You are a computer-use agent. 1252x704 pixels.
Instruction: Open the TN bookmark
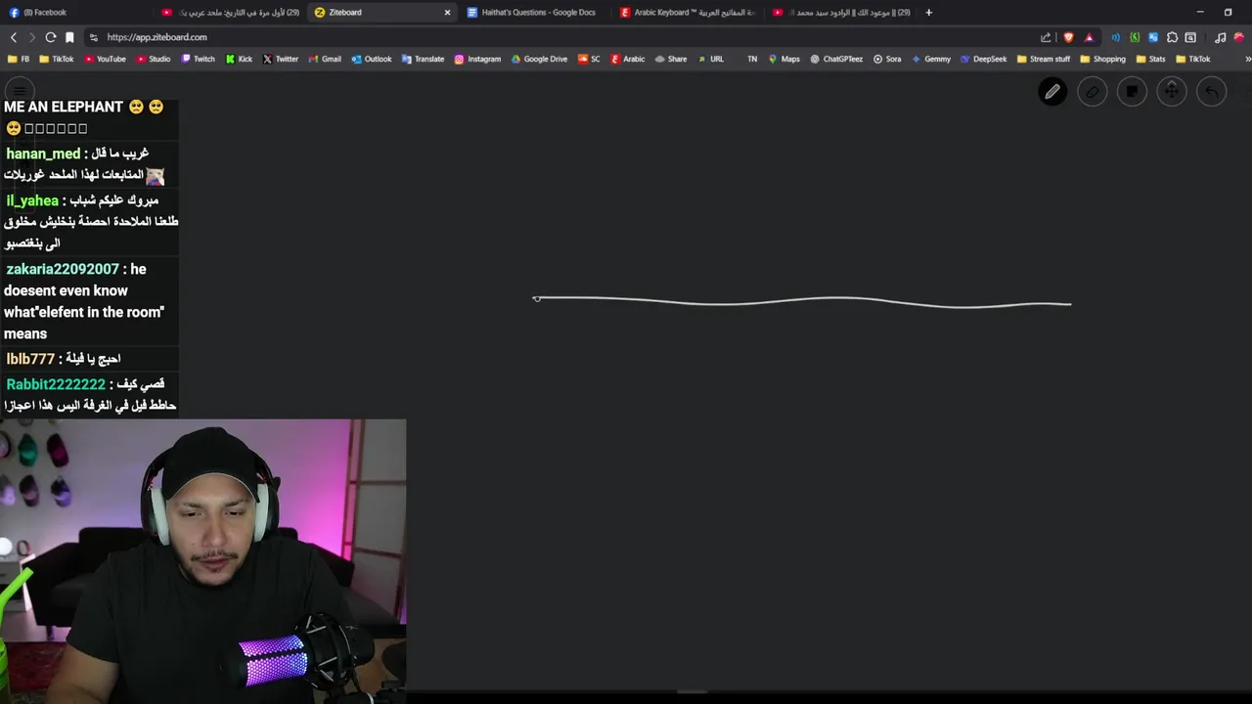752,59
